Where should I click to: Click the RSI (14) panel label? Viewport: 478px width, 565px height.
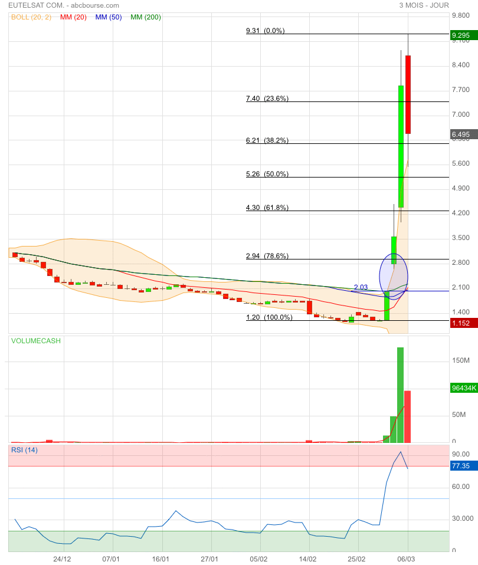[x=24, y=450]
